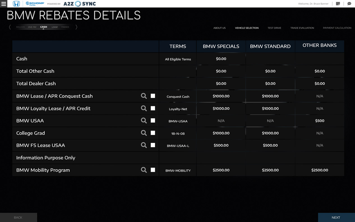Select the BMW USAA rebate checkbox

coord(153,121)
